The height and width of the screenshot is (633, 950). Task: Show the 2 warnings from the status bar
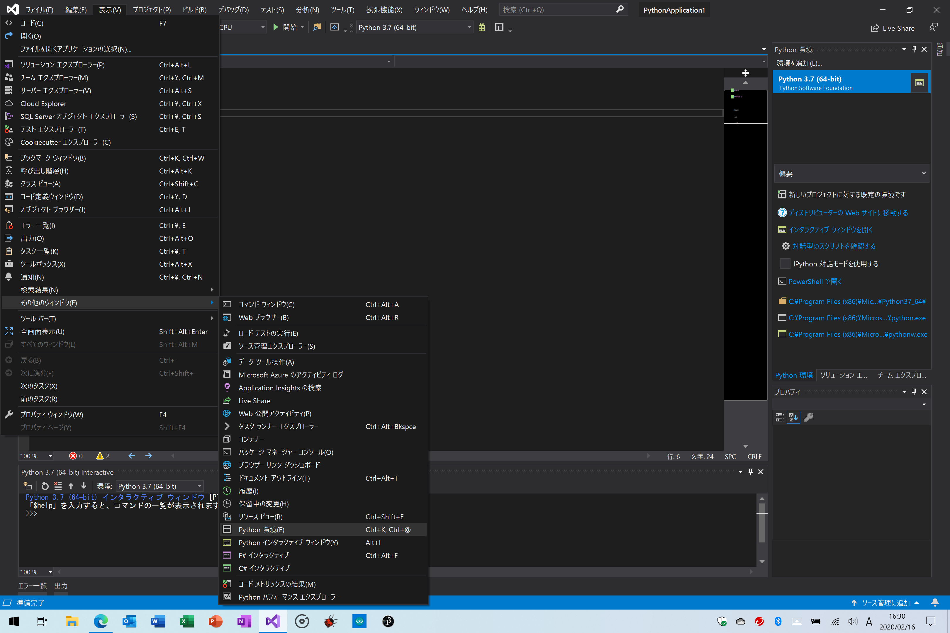pyautogui.click(x=102, y=456)
